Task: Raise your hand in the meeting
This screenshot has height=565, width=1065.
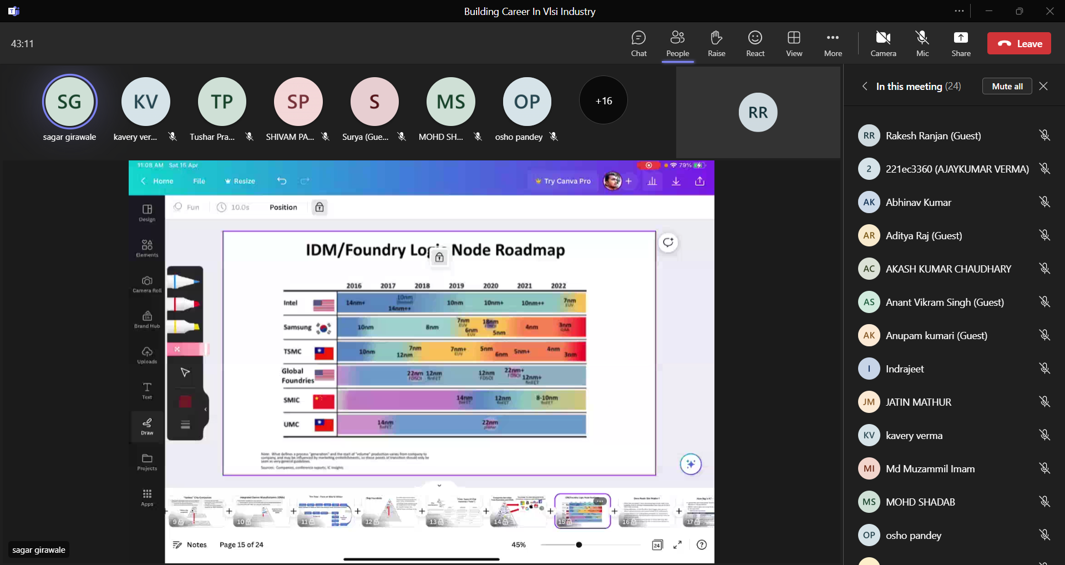Action: [716, 44]
